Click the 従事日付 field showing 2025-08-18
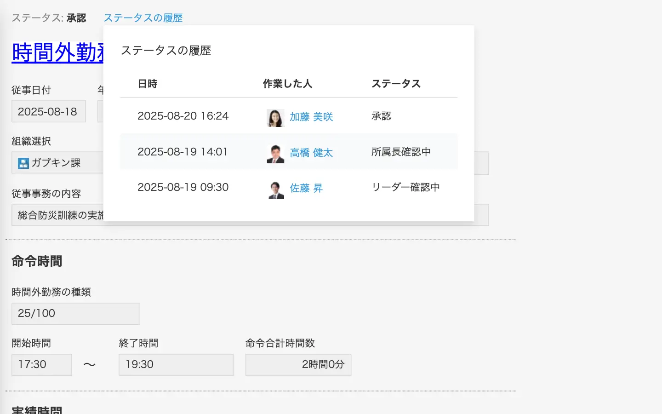This screenshot has width=662, height=414. coord(48,112)
